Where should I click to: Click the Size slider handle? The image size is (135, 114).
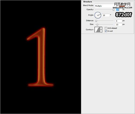coord(97,24)
